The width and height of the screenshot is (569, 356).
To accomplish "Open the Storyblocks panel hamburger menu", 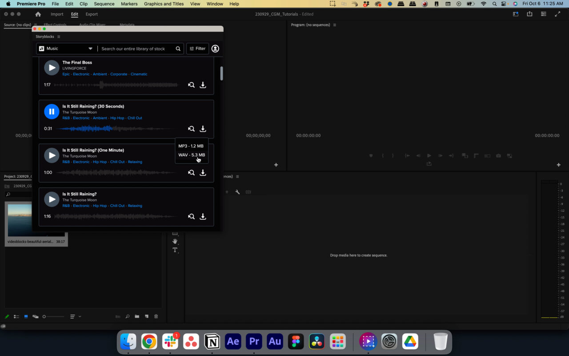I will 59,37.
